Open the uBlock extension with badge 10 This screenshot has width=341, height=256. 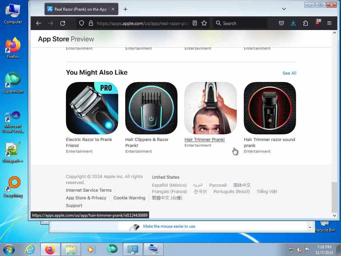tap(318, 23)
